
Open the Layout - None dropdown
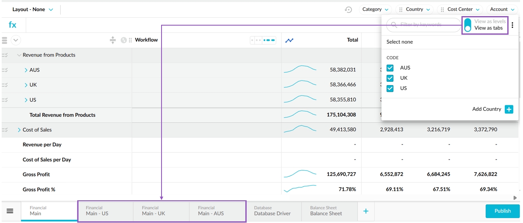click(x=33, y=9)
